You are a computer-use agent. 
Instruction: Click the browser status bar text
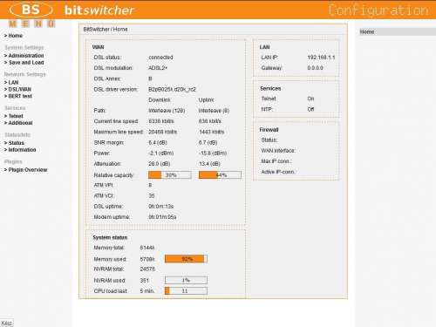pyautogui.click(x=6, y=323)
